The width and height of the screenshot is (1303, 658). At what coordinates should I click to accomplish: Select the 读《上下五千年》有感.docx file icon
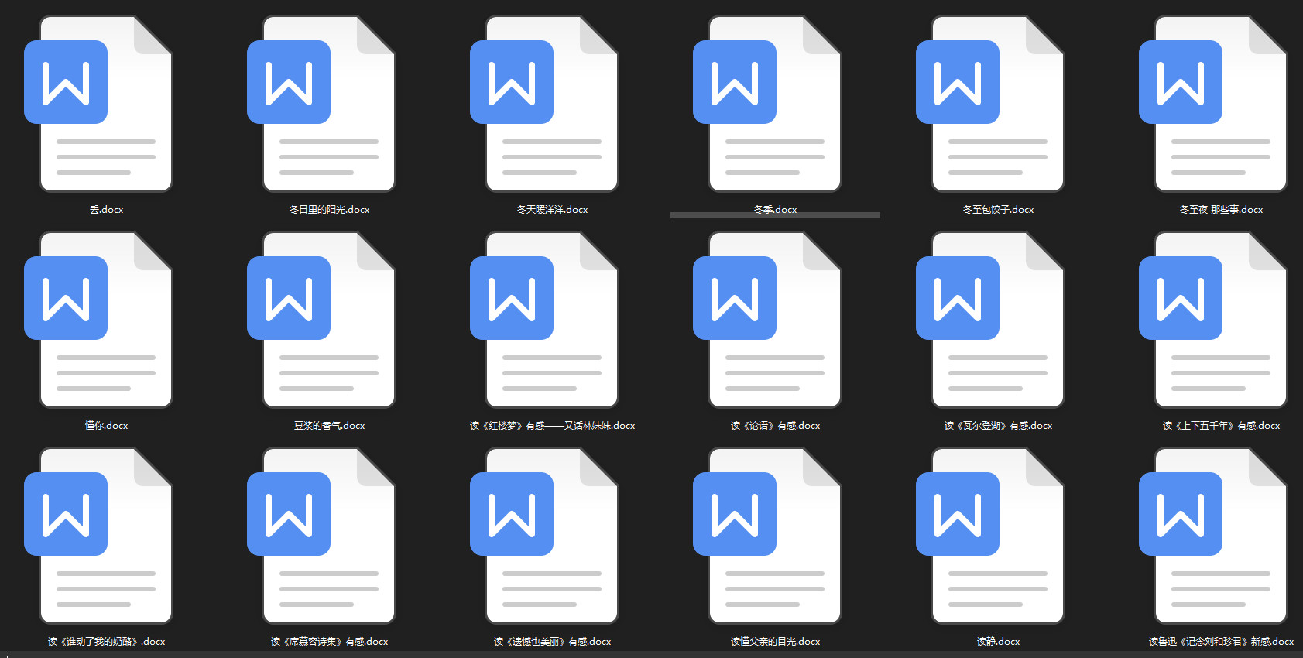point(1213,320)
